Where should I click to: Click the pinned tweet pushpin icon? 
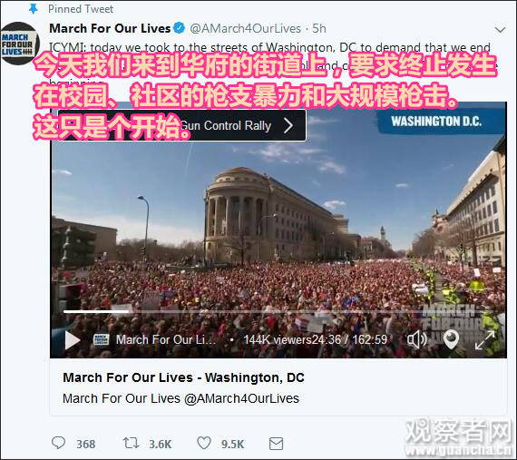[x=34, y=8]
